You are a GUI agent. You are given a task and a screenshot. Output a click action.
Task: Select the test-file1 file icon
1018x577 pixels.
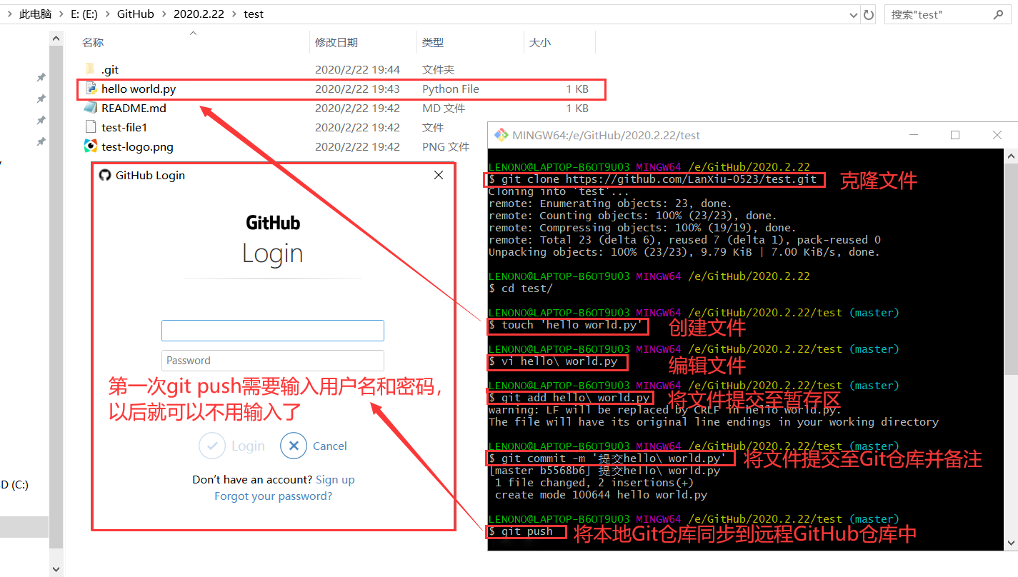pyautogui.click(x=91, y=126)
